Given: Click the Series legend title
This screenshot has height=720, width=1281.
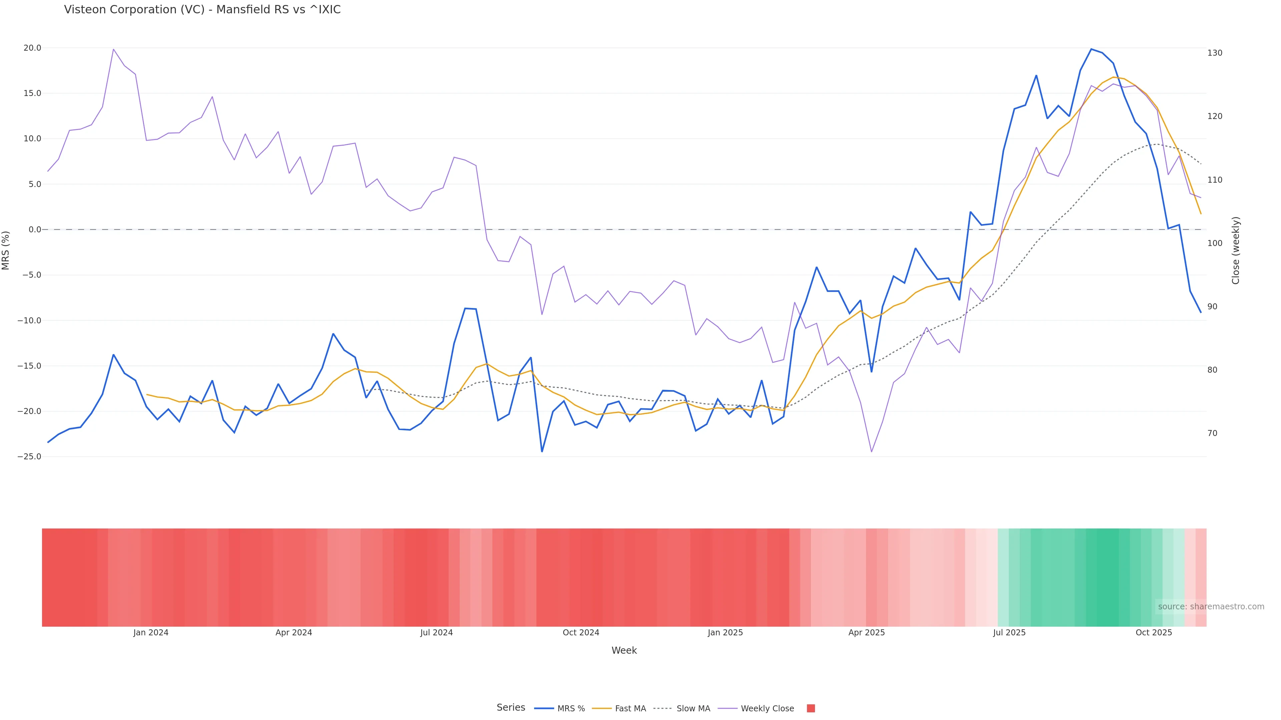Looking at the screenshot, I should click(511, 707).
